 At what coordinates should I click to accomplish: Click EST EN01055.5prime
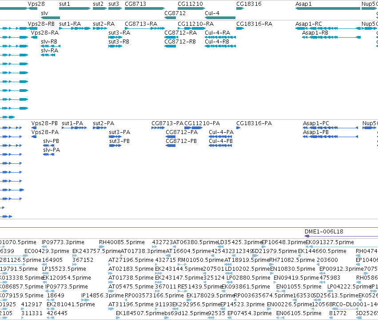[x=299, y=287]
